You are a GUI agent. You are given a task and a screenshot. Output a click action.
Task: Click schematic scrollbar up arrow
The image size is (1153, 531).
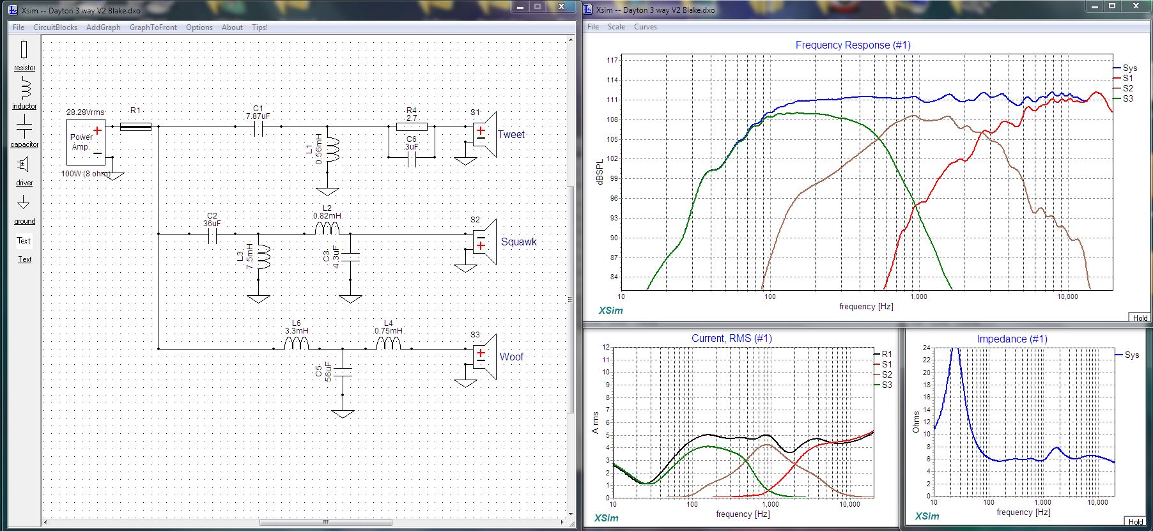tap(571, 40)
